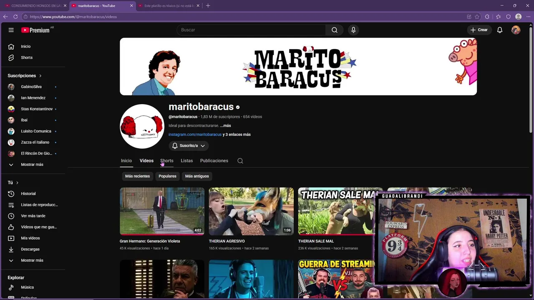Open browser profile icon
The image size is (534, 300).
pos(519,17)
